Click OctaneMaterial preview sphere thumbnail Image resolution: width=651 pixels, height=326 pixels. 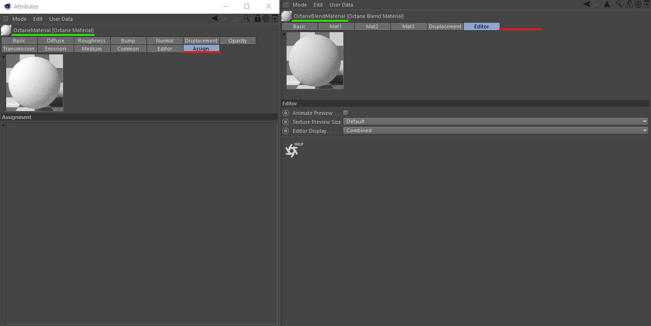(x=35, y=83)
